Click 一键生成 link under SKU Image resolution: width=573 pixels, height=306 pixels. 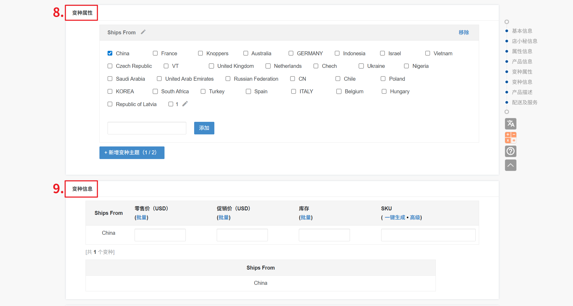(395, 217)
